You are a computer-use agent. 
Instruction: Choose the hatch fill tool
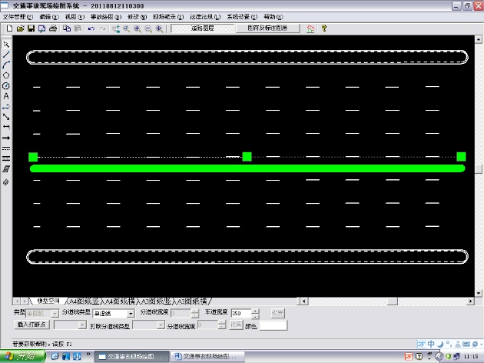(x=6, y=169)
